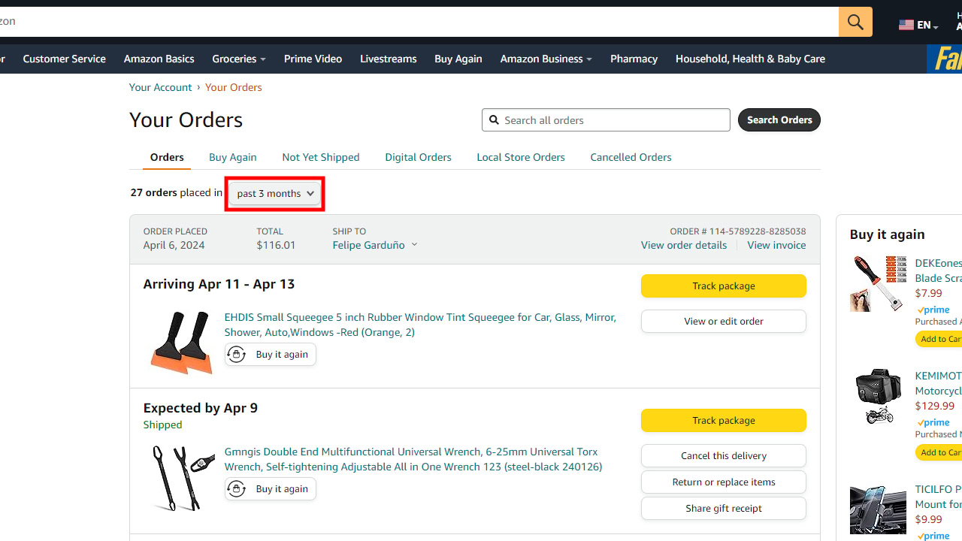Click the DEKEones blade scraper image

[878, 284]
